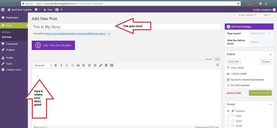Open the WordPress logo menu
277x128 pixels.
tap(3, 9)
